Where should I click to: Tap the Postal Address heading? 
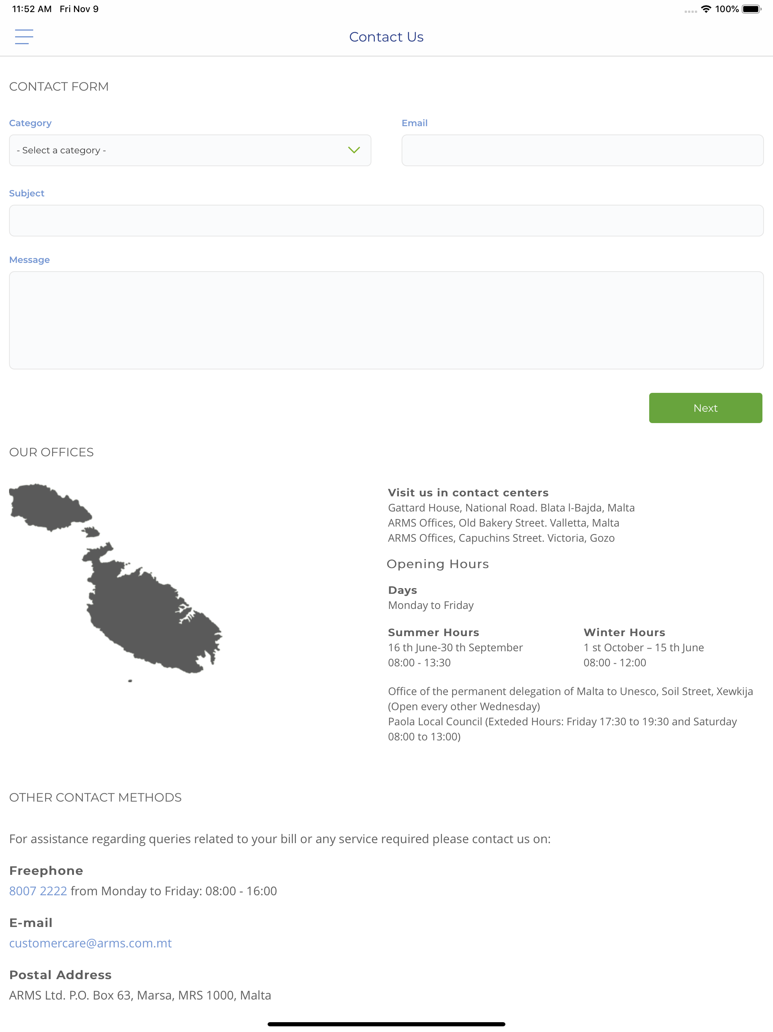(61, 975)
